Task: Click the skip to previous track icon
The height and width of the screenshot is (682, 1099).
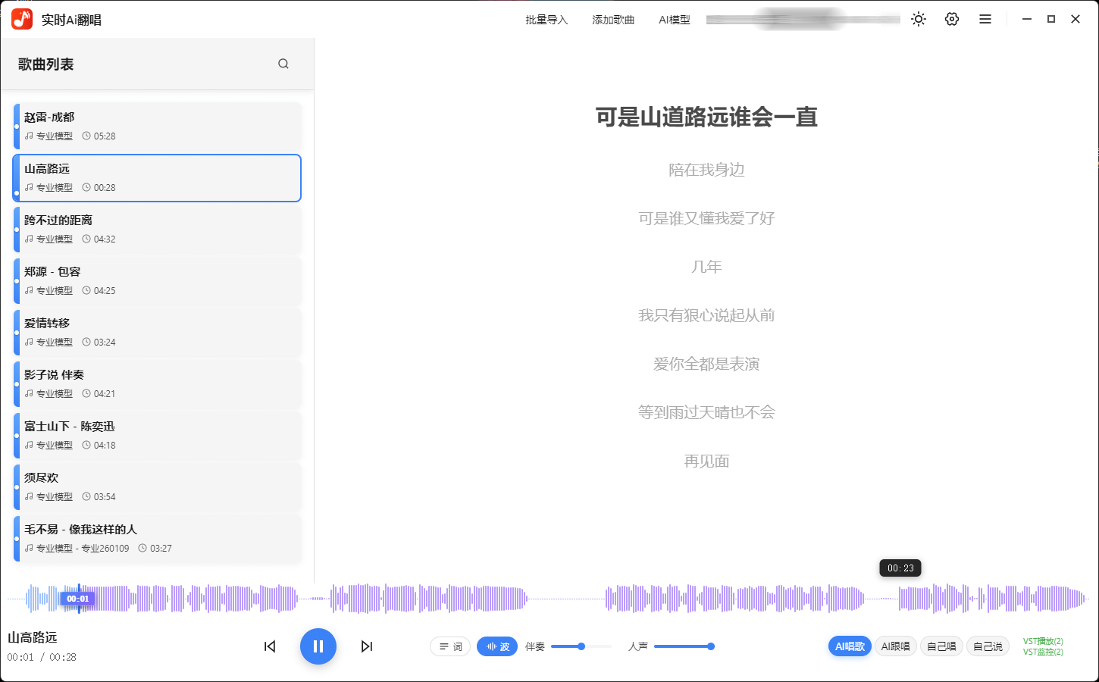Action: [x=269, y=646]
